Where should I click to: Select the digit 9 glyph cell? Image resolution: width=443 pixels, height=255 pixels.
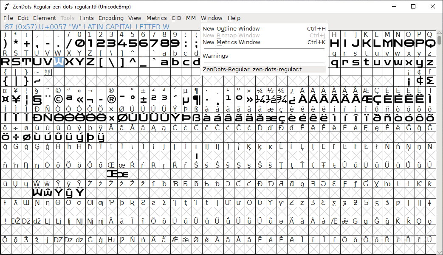(175, 43)
